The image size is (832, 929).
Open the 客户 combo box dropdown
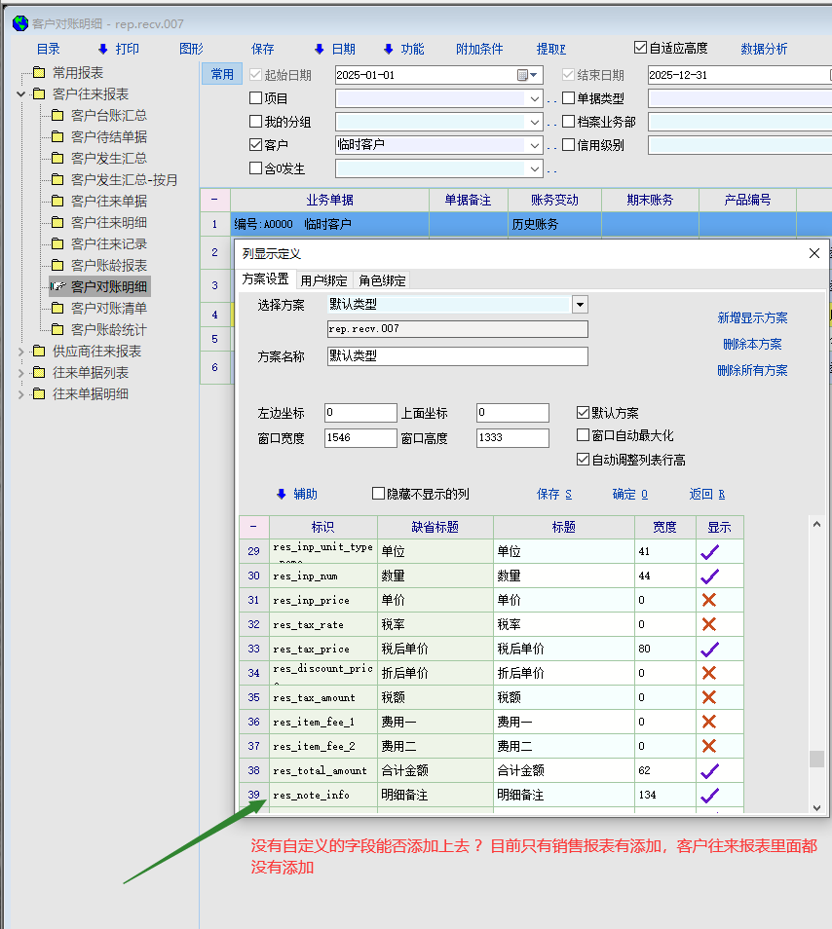535,145
